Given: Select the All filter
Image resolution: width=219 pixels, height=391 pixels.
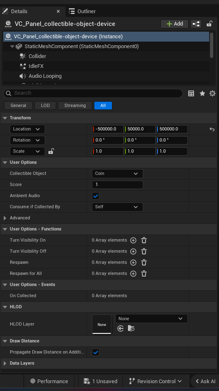Looking at the screenshot, I should (103, 105).
